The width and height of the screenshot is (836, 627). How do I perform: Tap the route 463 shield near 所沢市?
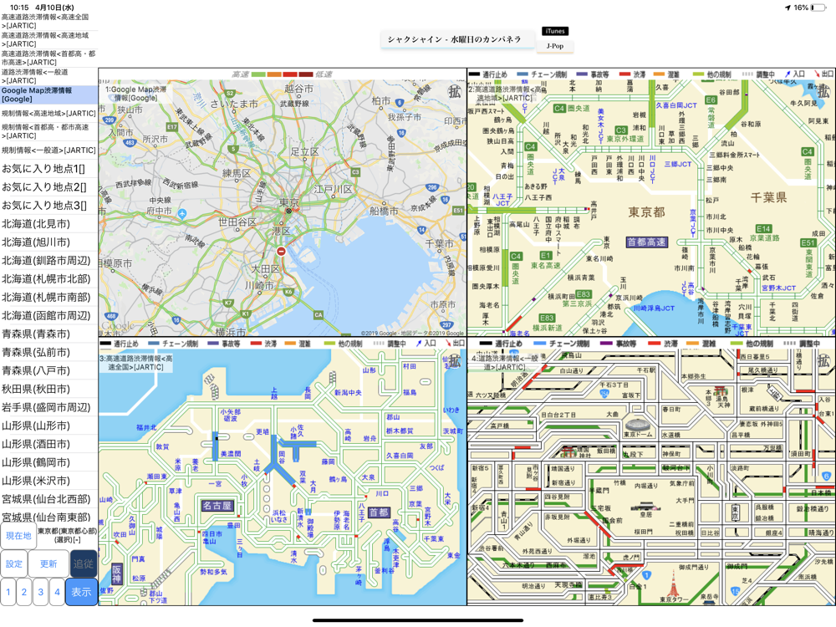point(130,143)
